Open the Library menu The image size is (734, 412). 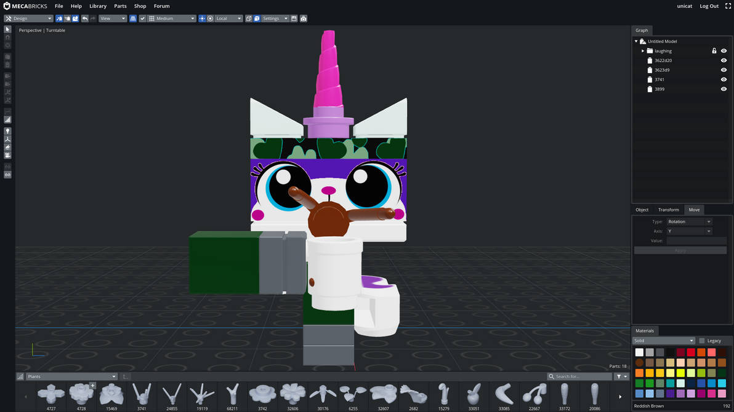click(x=98, y=6)
